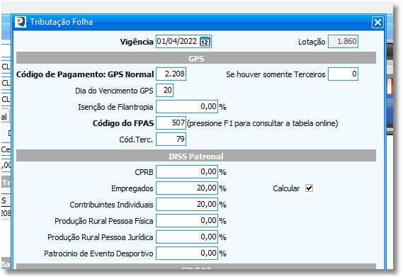
Task: Click the INSS Patronal section header
Action: click(x=196, y=156)
